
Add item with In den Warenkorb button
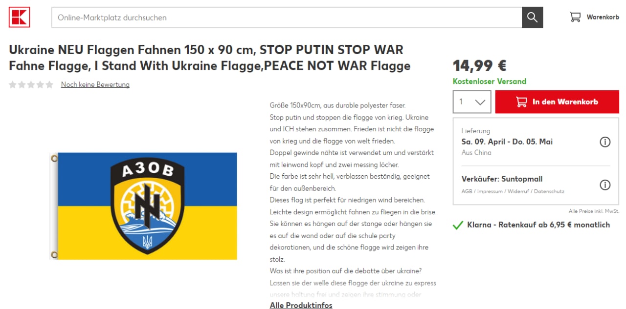(x=557, y=102)
